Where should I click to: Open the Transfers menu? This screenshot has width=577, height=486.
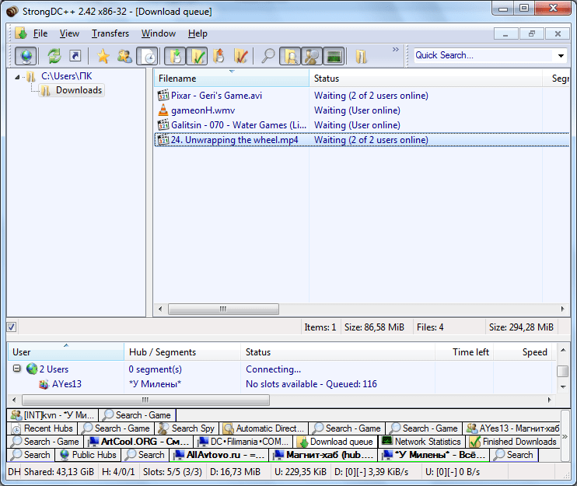pyautogui.click(x=110, y=33)
